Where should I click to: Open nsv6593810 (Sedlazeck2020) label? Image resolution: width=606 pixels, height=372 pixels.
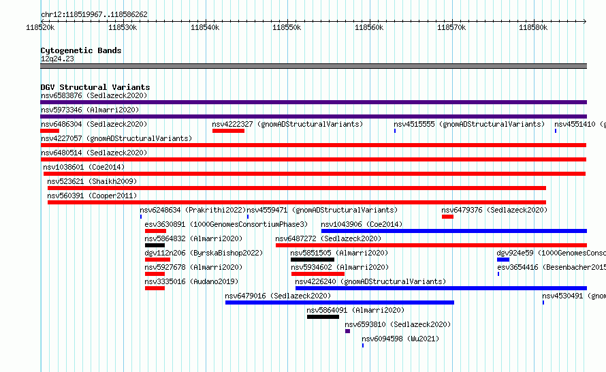[398, 324]
